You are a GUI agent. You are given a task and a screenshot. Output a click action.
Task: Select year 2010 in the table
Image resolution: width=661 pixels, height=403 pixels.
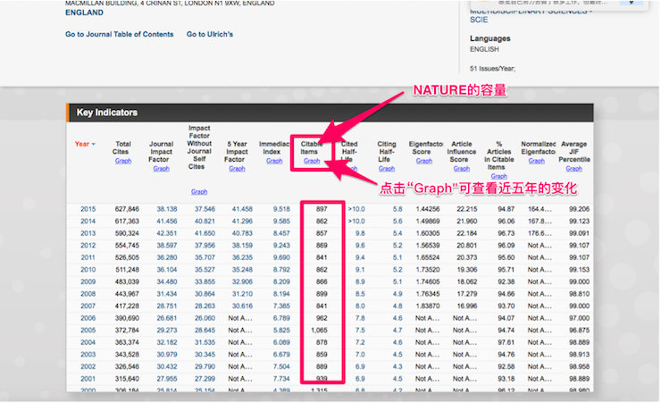pos(88,270)
